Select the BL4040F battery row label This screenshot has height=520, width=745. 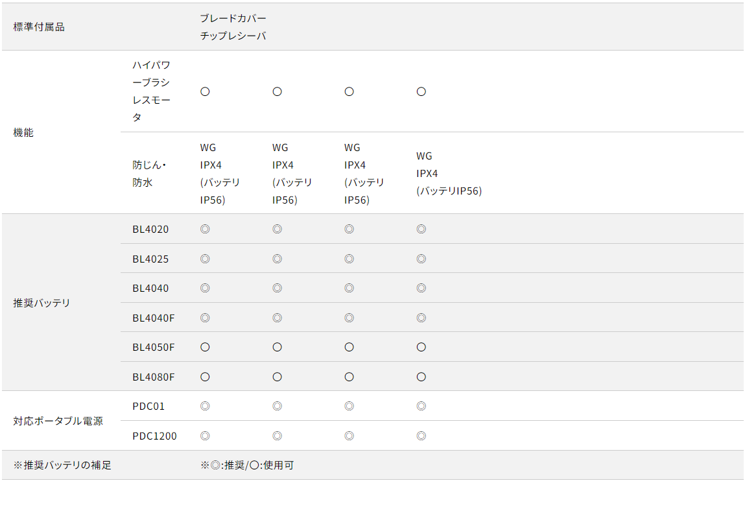154,318
